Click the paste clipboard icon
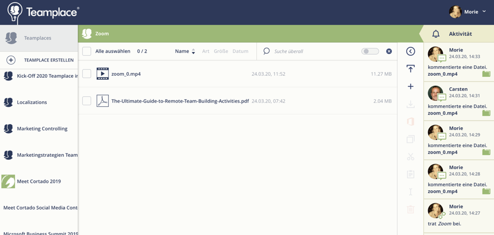The image size is (494, 235). point(410,174)
